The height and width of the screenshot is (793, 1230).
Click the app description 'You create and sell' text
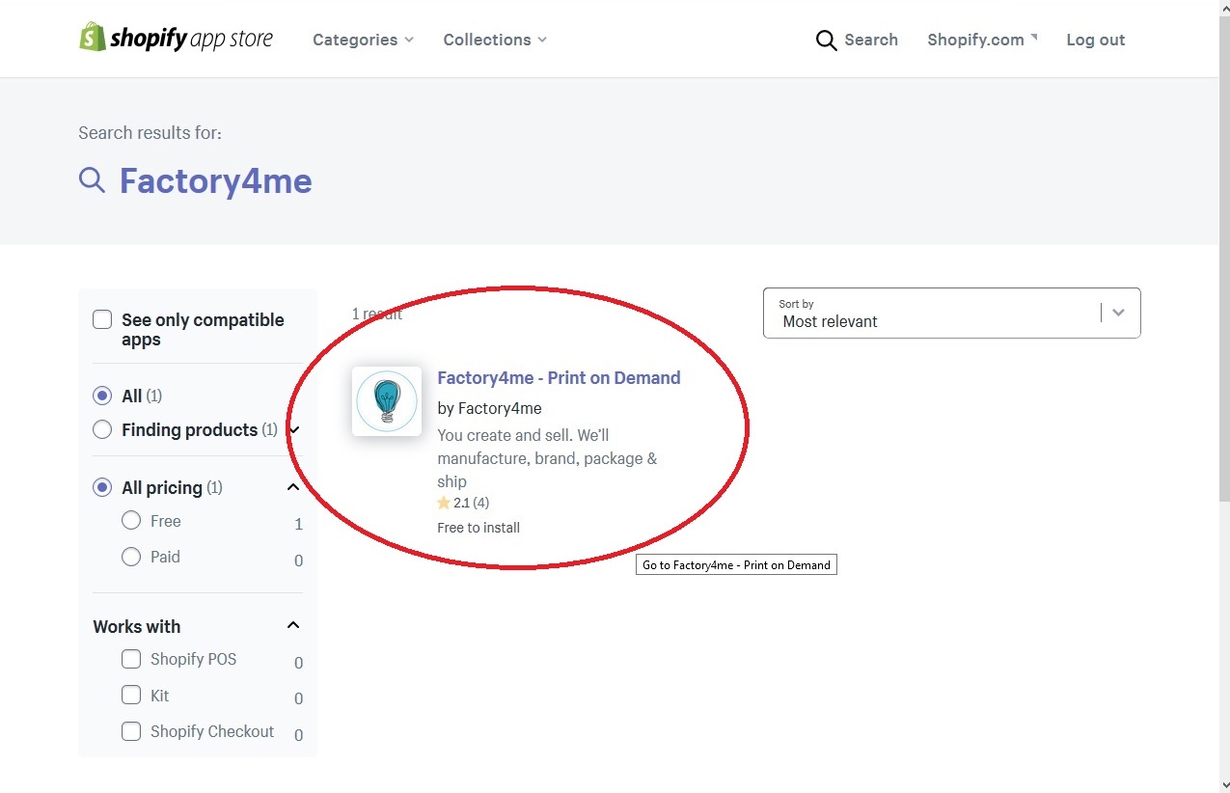pyautogui.click(x=547, y=458)
